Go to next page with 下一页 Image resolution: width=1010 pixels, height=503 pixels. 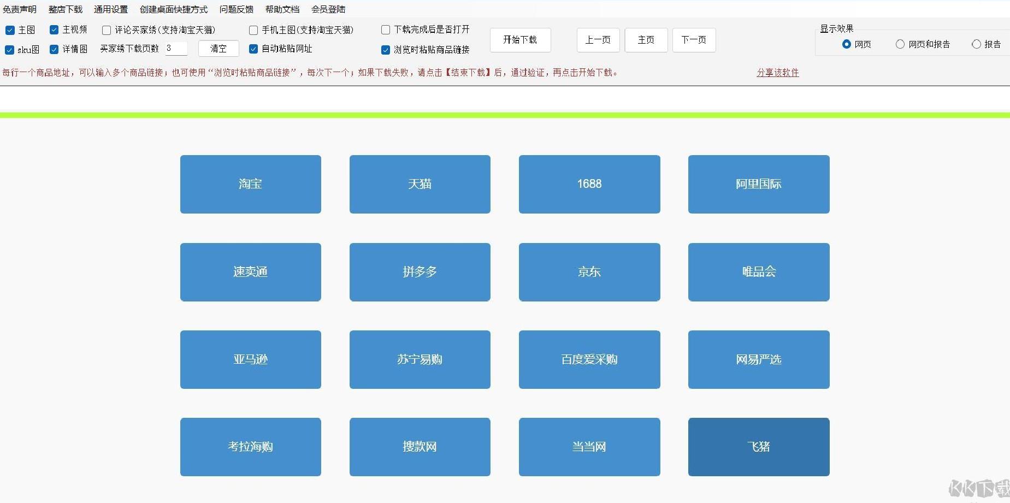(694, 40)
